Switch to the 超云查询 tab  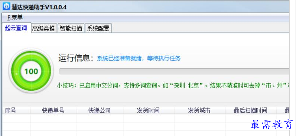coord(16,28)
